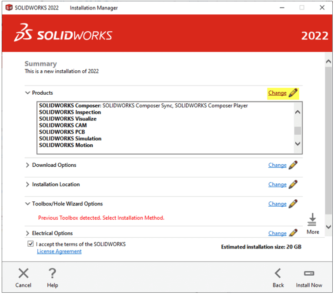Click the Previous Toolbox detected warning text
Screen dimensions: 334x294
click(101, 218)
